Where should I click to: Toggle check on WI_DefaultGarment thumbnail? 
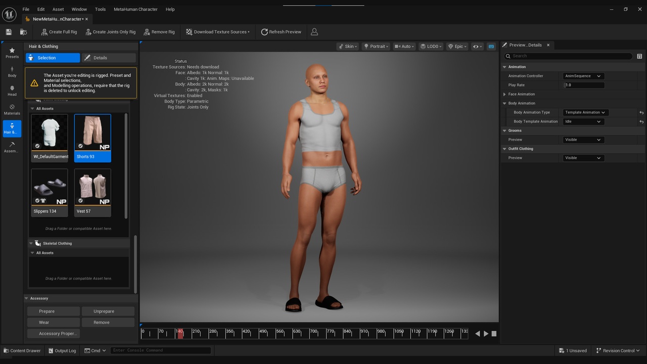point(37,146)
